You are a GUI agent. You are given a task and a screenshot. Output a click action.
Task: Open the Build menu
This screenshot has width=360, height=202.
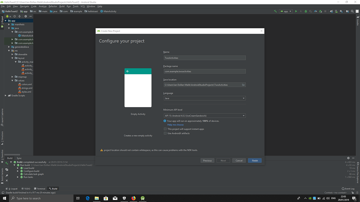(x=62, y=6)
